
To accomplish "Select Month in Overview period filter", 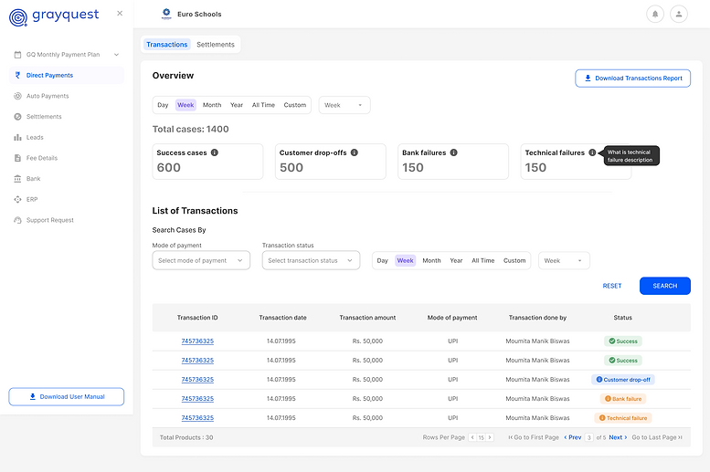I will point(212,105).
